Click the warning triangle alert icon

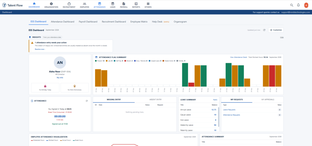pos(32,42)
